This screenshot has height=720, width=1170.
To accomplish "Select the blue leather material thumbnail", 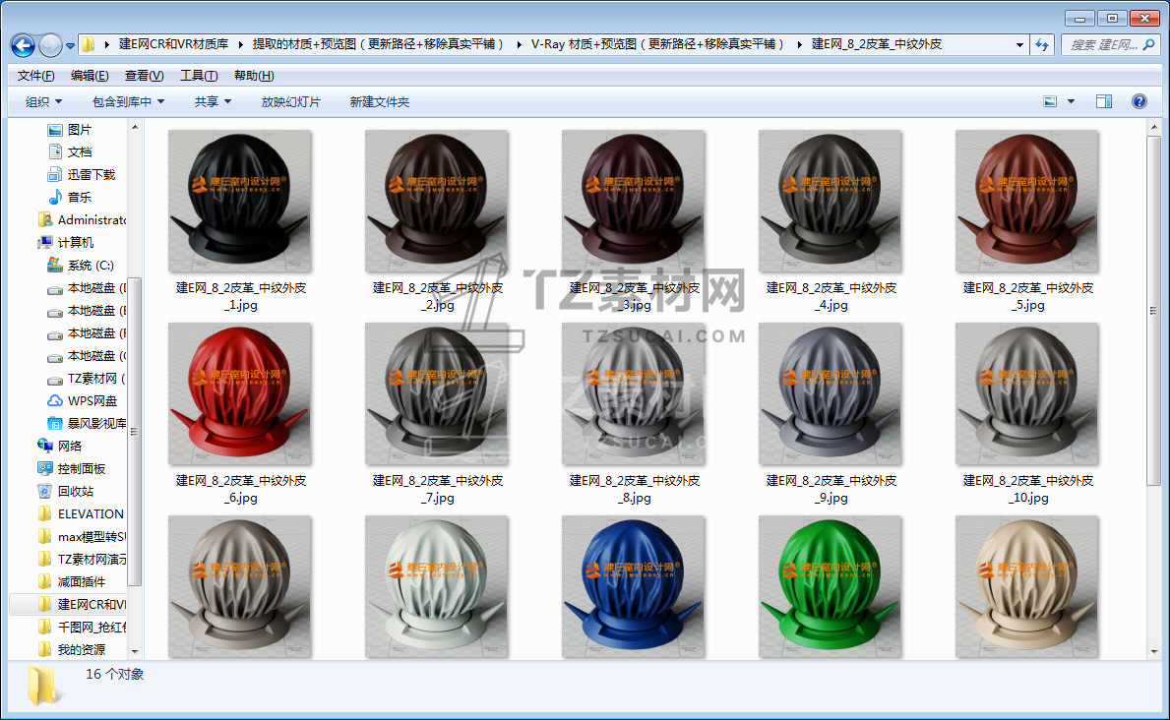I will coord(634,586).
